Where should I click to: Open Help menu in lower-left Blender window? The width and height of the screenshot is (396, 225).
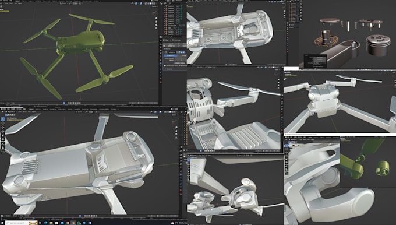coord(24,109)
